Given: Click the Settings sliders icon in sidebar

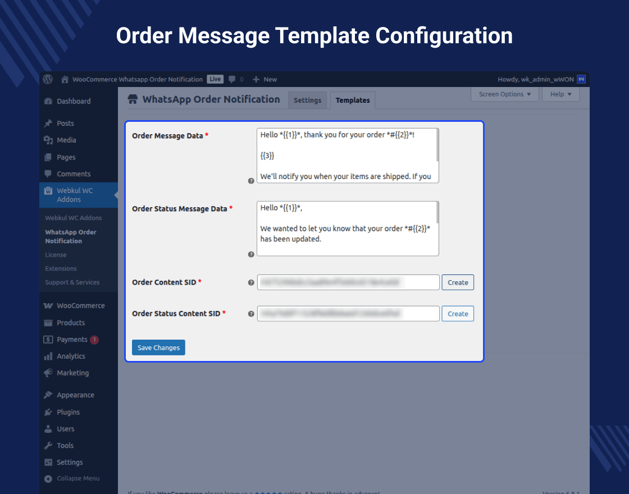Looking at the screenshot, I should click(x=48, y=463).
